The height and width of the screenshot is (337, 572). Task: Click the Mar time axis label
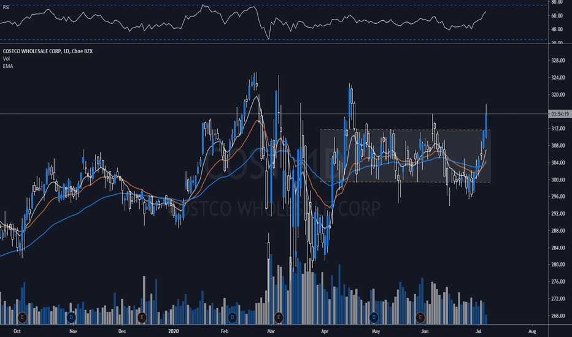point(271,331)
